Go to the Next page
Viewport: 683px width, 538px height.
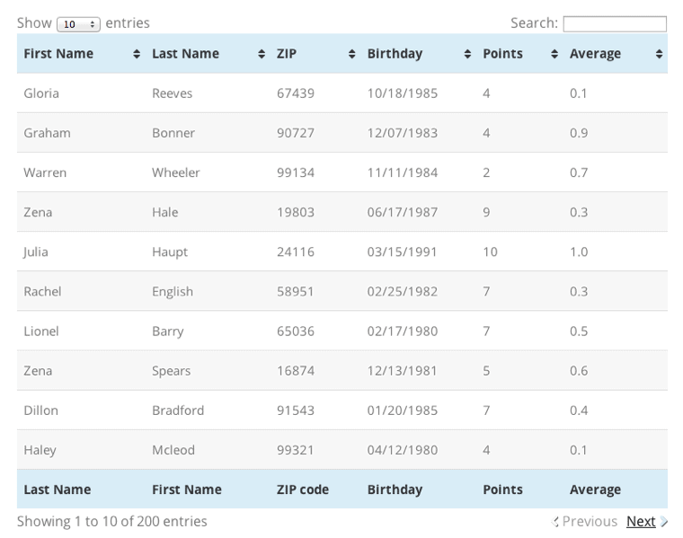(x=641, y=522)
